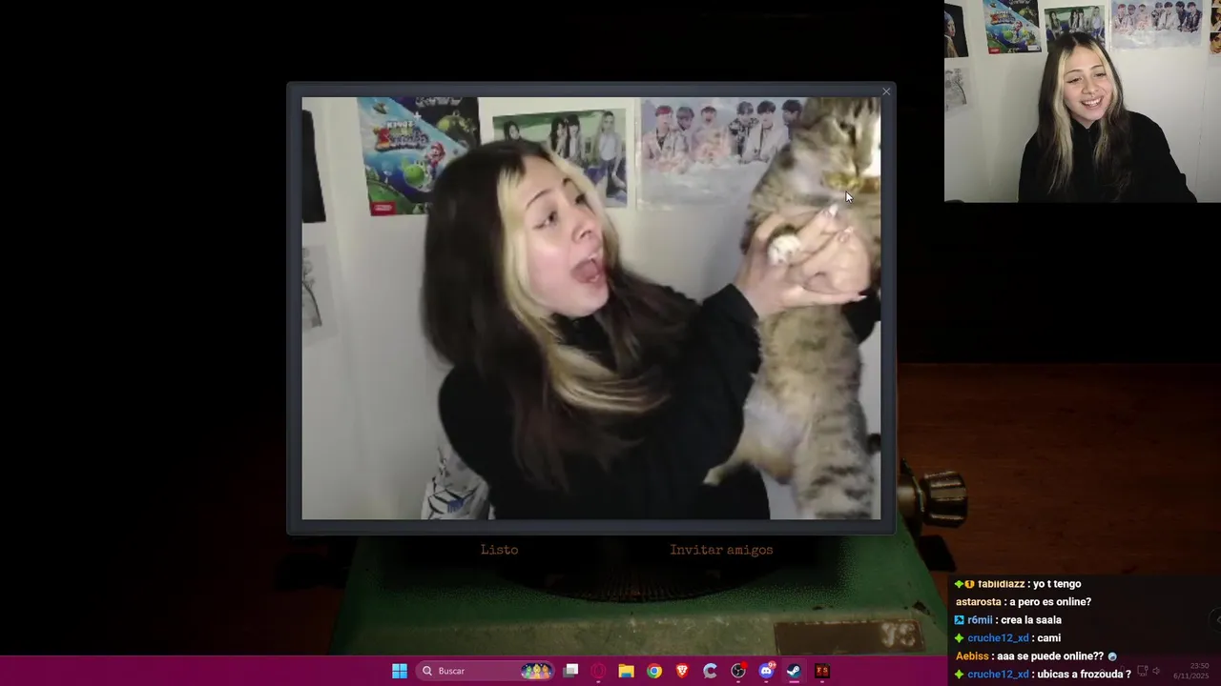Open the clock showing 23:50
The image size is (1221, 686).
(x=1191, y=671)
